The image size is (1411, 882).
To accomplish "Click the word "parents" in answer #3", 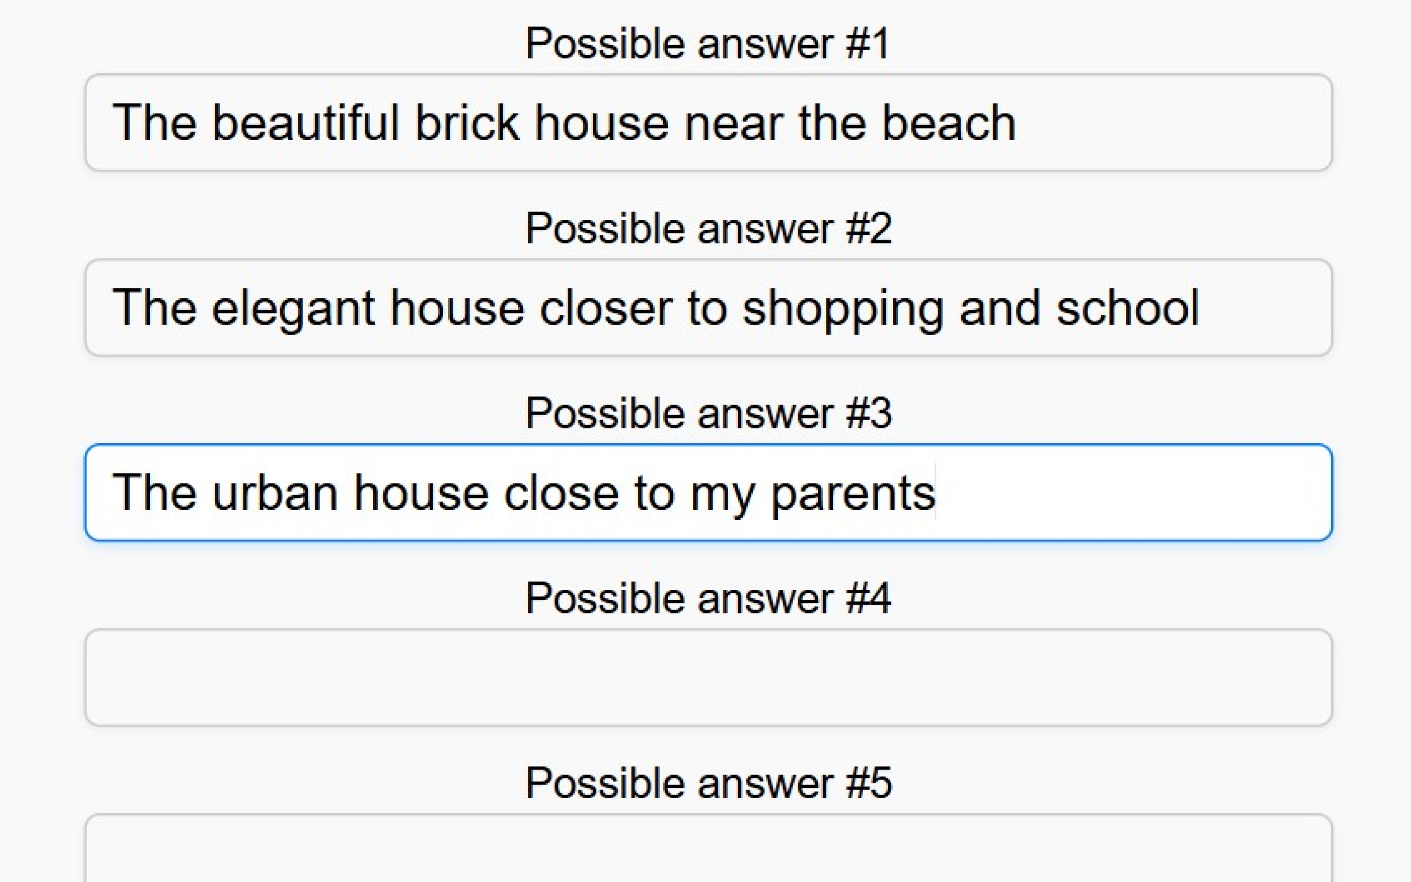I will [x=853, y=493].
